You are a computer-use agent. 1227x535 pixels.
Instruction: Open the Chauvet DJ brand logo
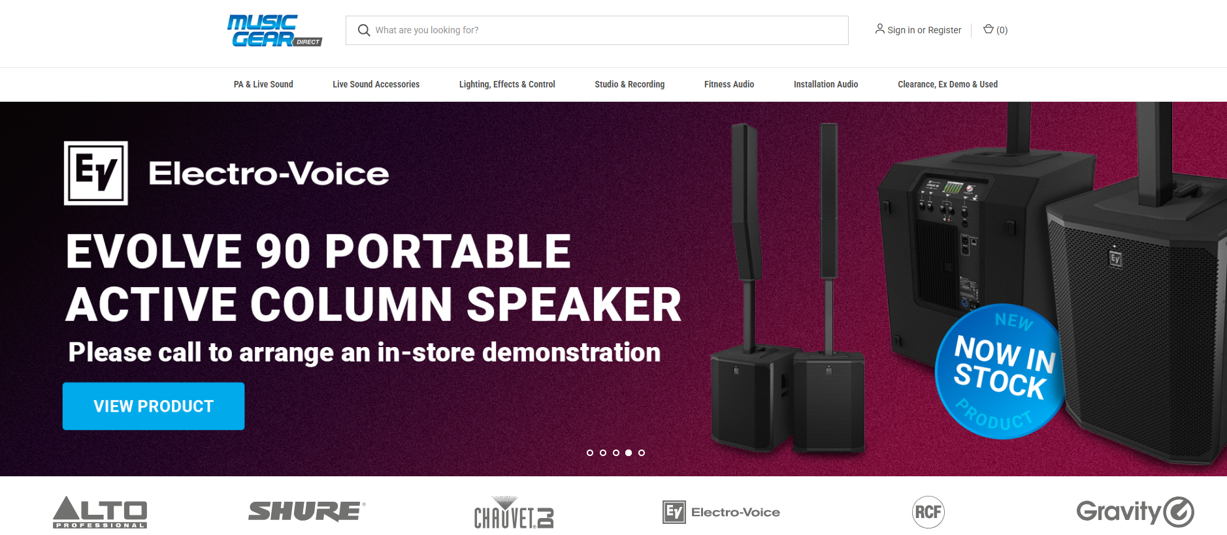pos(514,513)
